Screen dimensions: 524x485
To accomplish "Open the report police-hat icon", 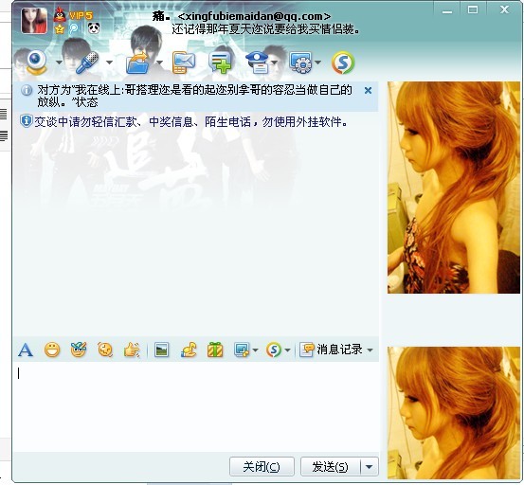I will click(258, 63).
